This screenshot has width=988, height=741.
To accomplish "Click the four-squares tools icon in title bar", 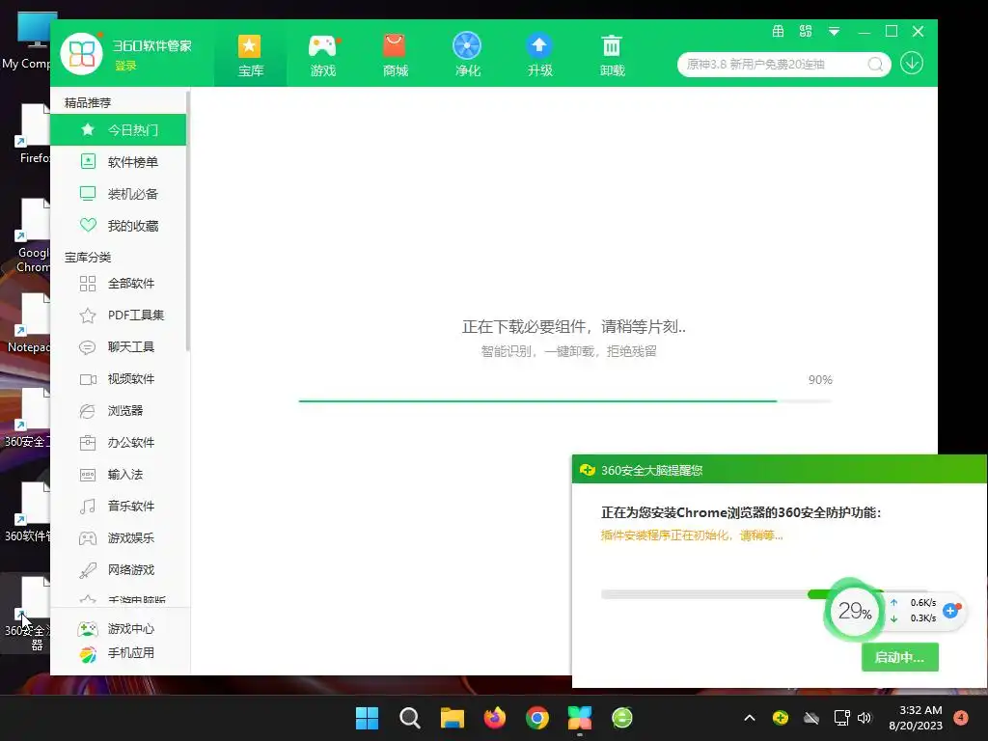I will pyautogui.click(x=806, y=31).
